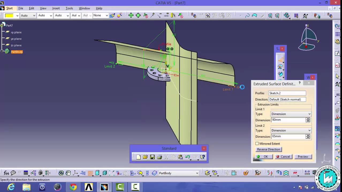Viewport: 342px width, 192px height.
Task: Open the Limit 2 Type dropdown
Action: (x=291, y=130)
